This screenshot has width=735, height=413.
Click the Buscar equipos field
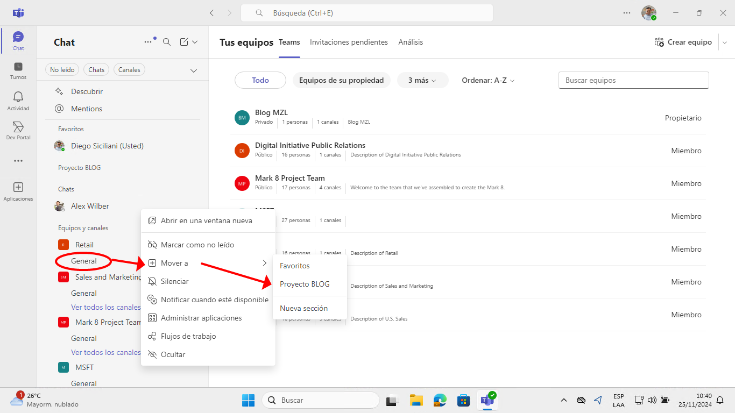[x=634, y=80]
